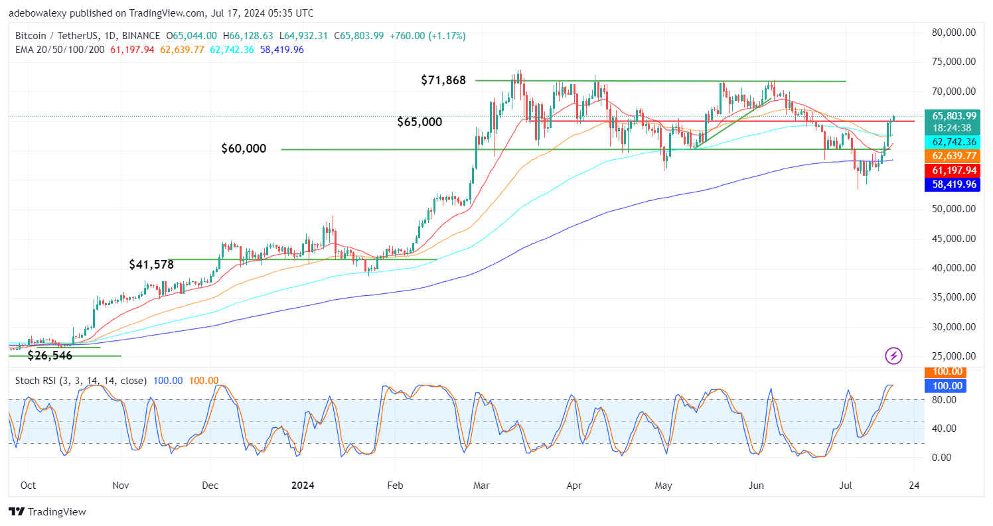The image size is (993, 526).
Task: Click the EMA 20 value 61,197.94 in the legend
Action: click(132, 49)
